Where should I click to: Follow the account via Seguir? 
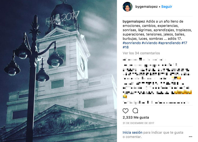pos(167,7)
